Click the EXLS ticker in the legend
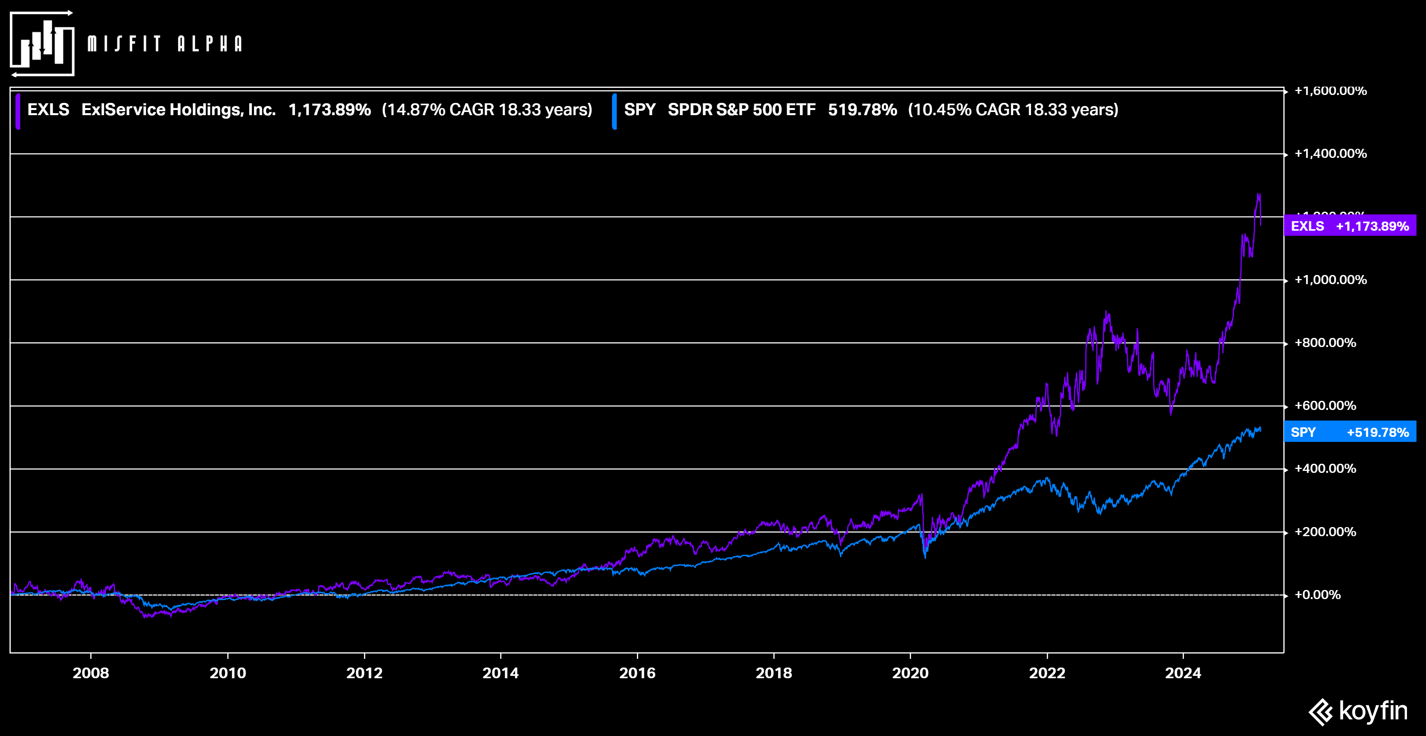Image resolution: width=1426 pixels, height=736 pixels. pyautogui.click(x=48, y=110)
